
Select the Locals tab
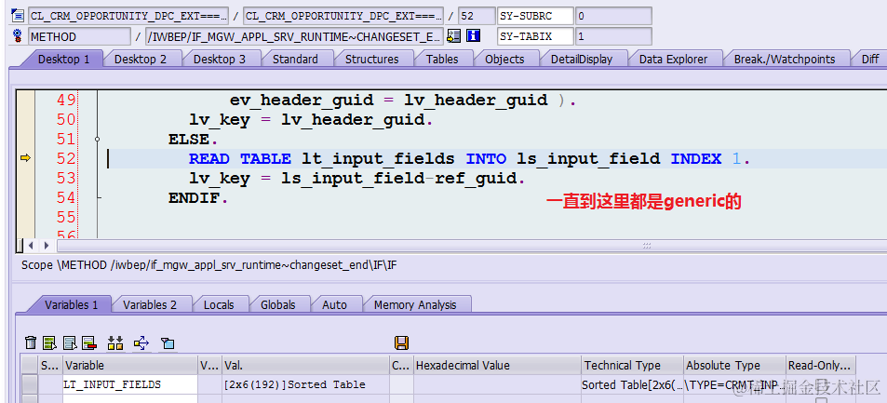(x=219, y=304)
